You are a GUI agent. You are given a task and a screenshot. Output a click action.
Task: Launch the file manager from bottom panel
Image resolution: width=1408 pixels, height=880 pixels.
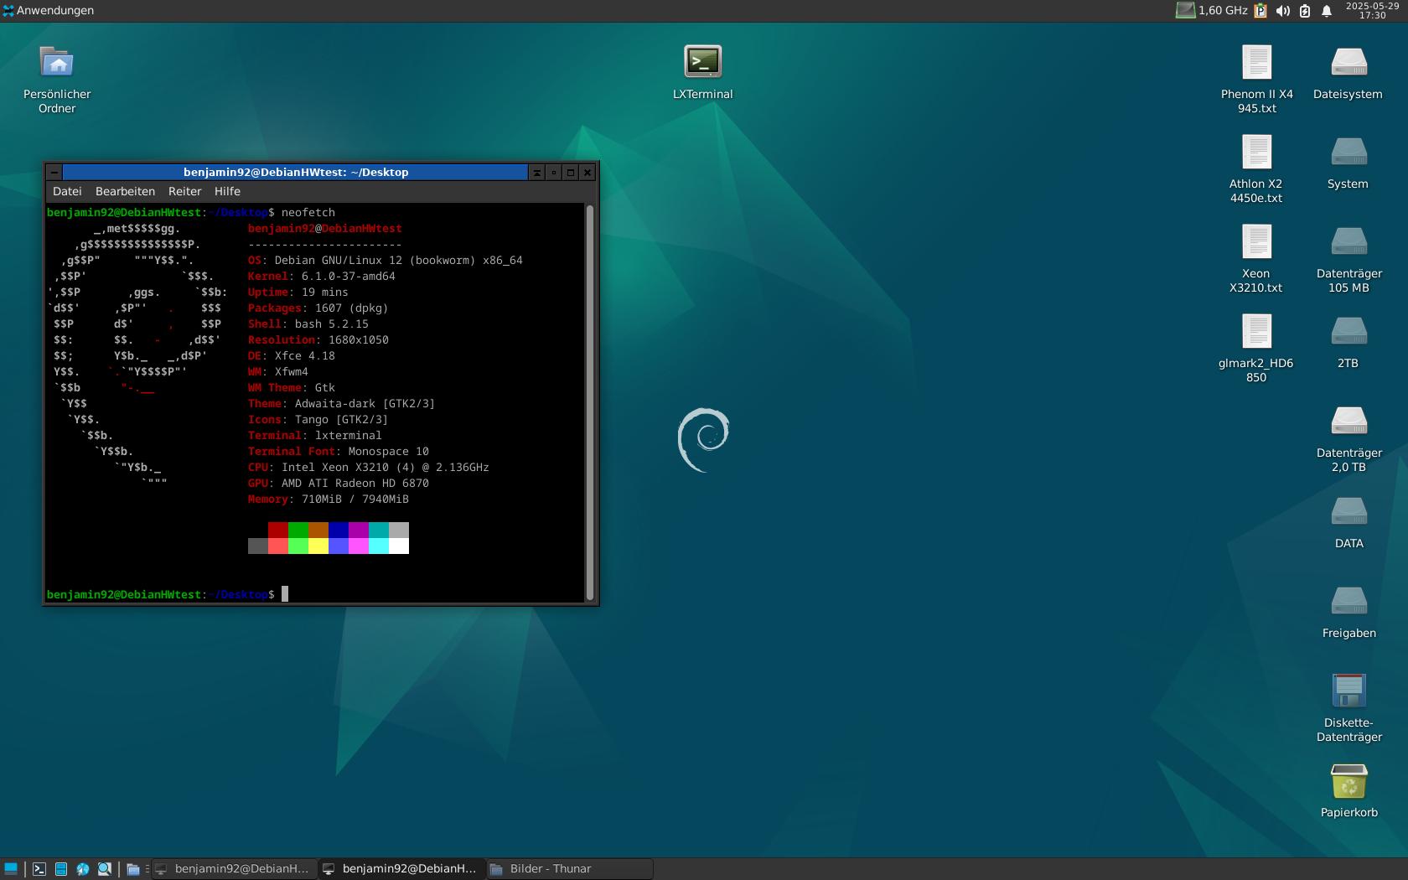coord(61,869)
